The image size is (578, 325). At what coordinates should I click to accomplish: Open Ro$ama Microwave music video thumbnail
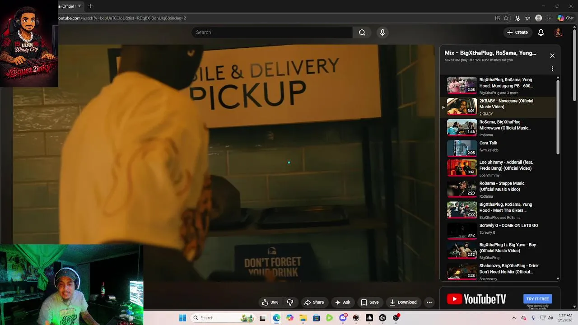(x=462, y=128)
